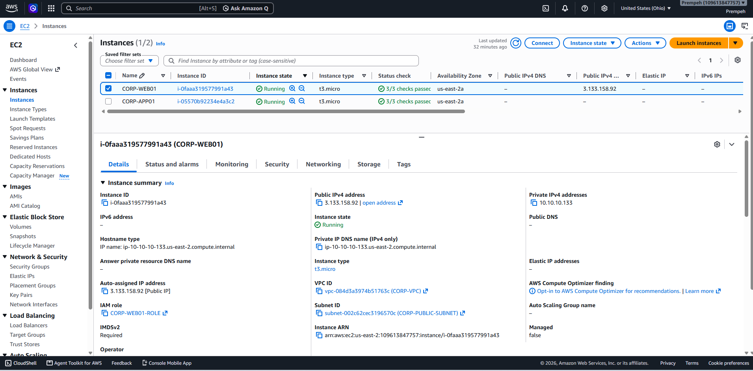
Task: Open table preferences gear icon
Action: [x=738, y=60]
